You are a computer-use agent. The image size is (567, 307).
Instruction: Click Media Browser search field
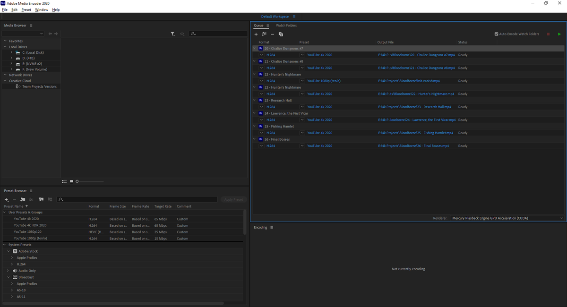tap(218, 34)
